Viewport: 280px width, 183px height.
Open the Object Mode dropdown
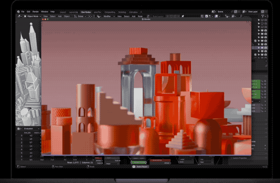pyautogui.click(x=32, y=16)
